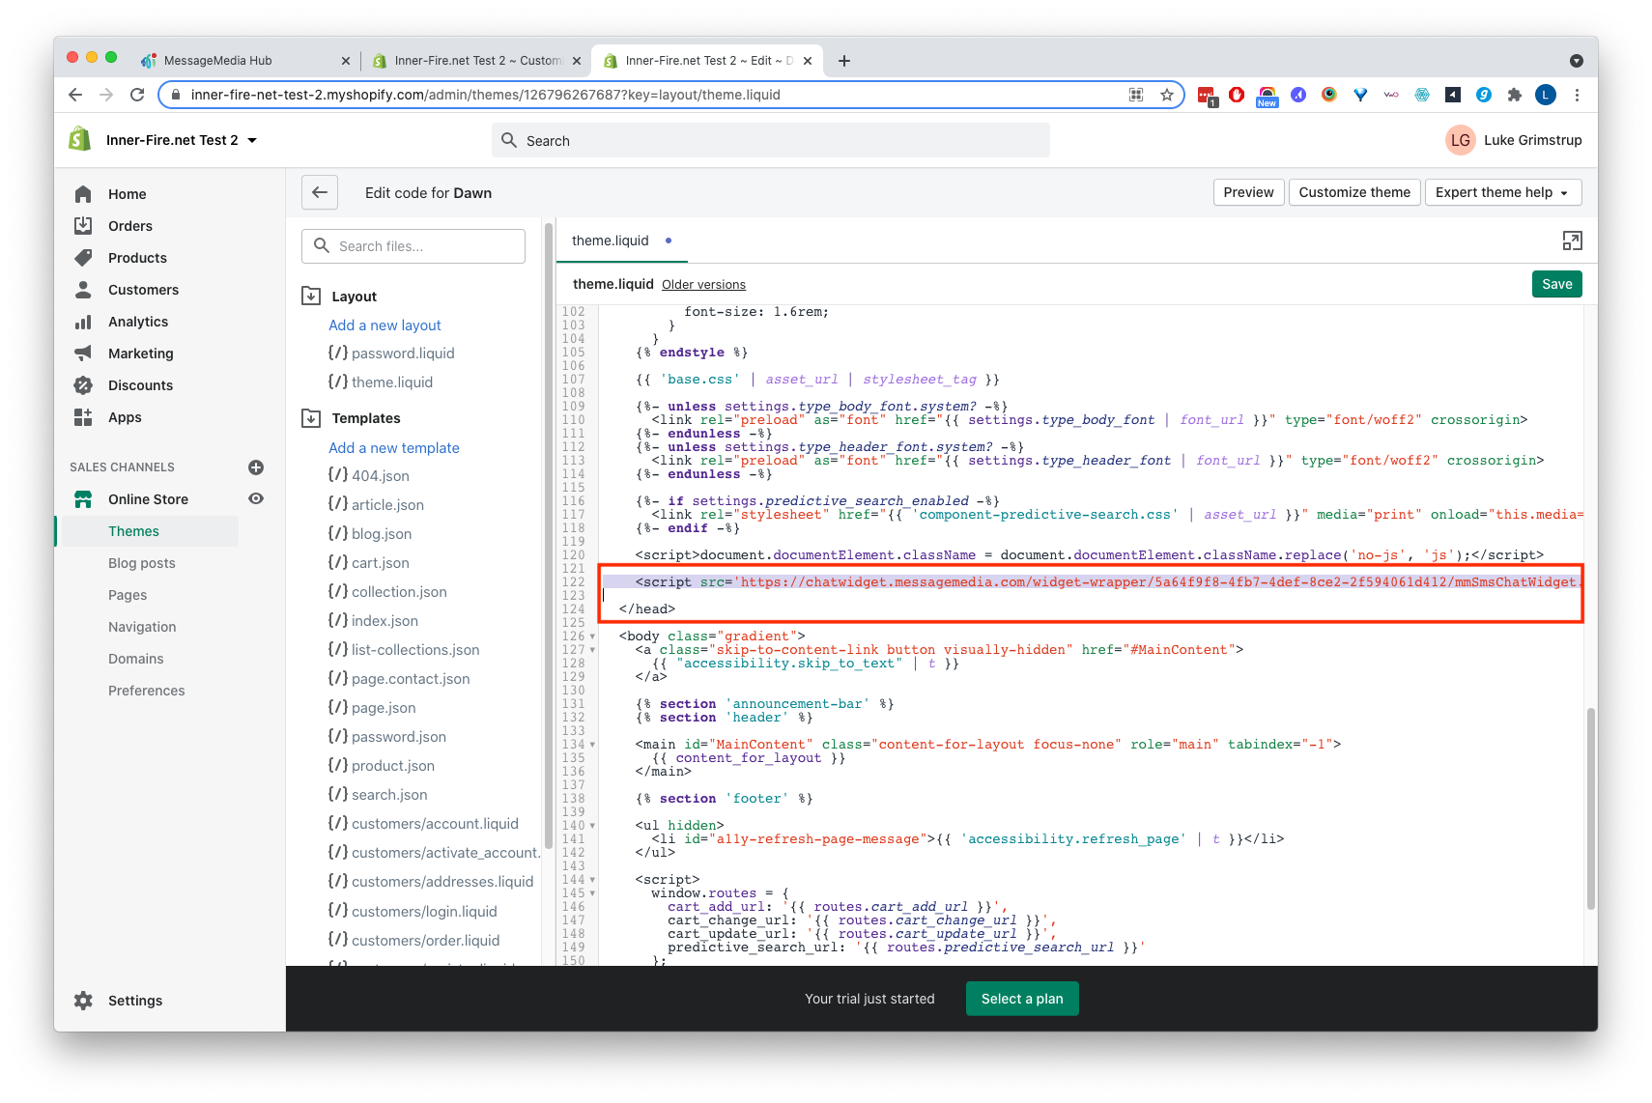Focus the top Search bar

point(770,140)
